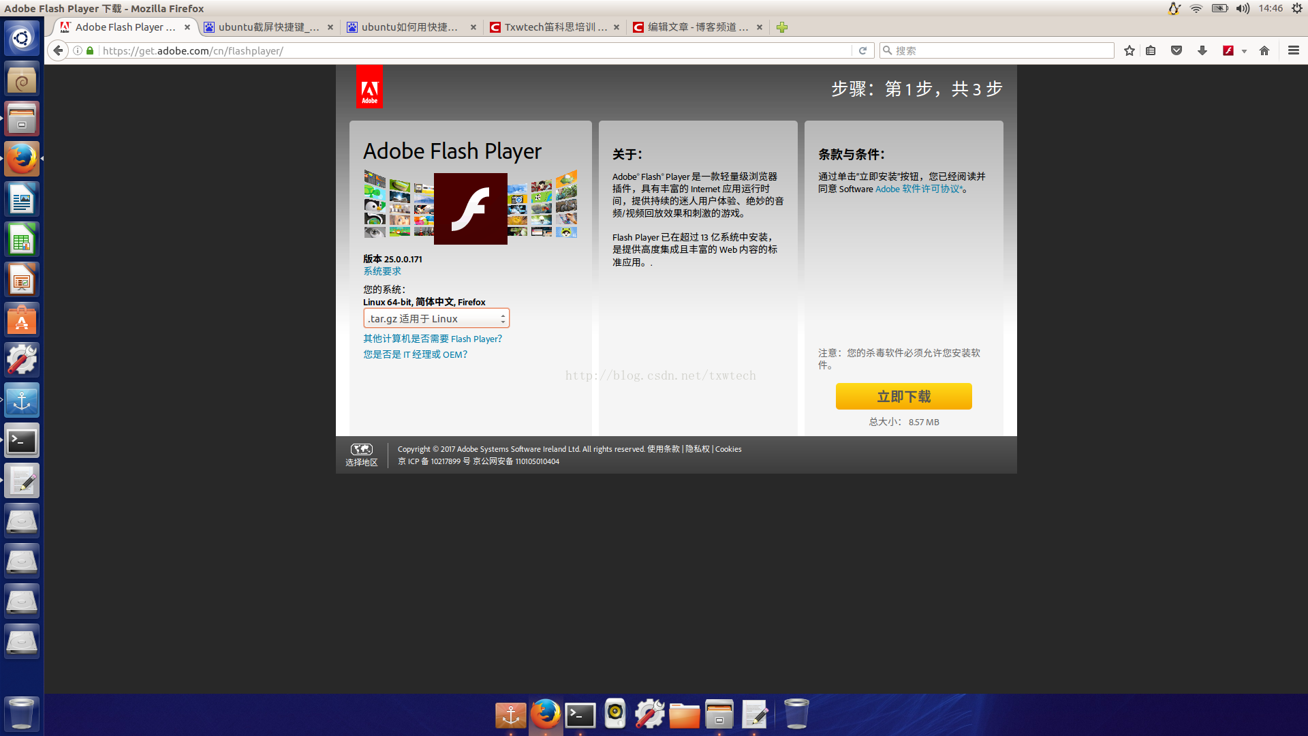Open 您是否是 IT 经理或 OEM? link
The height and width of the screenshot is (736, 1308).
pyautogui.click(x=415, y=354)
